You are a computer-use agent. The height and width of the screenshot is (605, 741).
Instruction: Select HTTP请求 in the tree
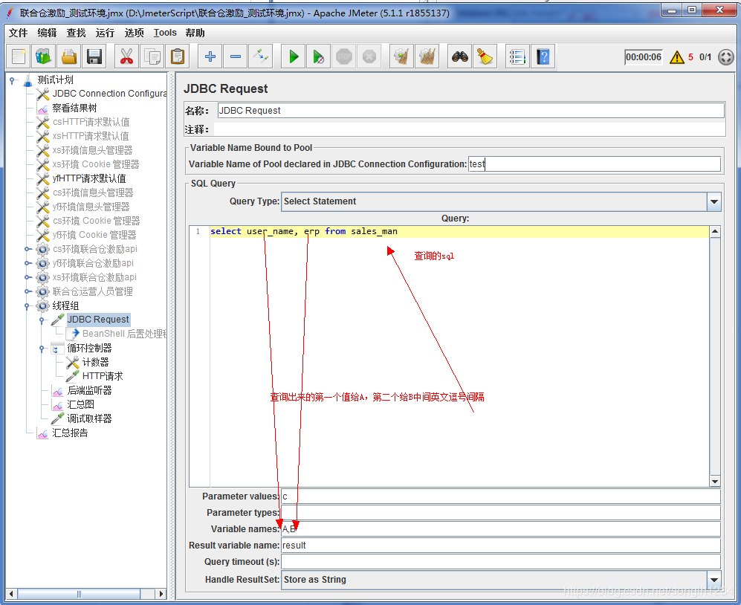[103, 376]
